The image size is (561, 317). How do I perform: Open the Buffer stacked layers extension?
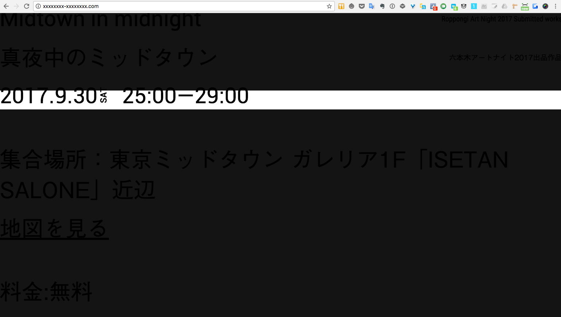pos(403,6)
